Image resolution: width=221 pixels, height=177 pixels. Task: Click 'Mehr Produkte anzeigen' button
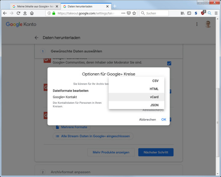click(x=111, y=152)
